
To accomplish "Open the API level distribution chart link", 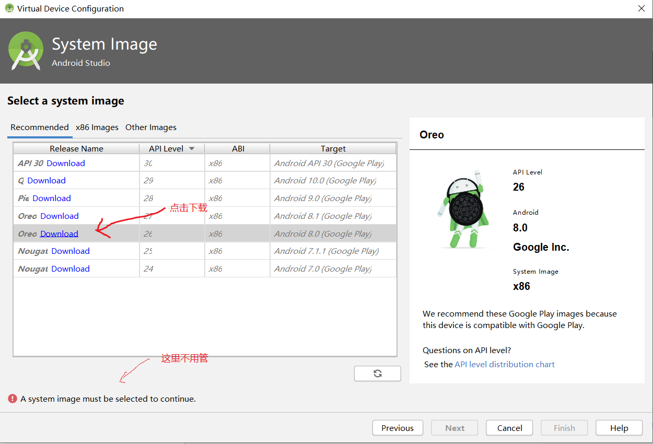I will 505,364.
